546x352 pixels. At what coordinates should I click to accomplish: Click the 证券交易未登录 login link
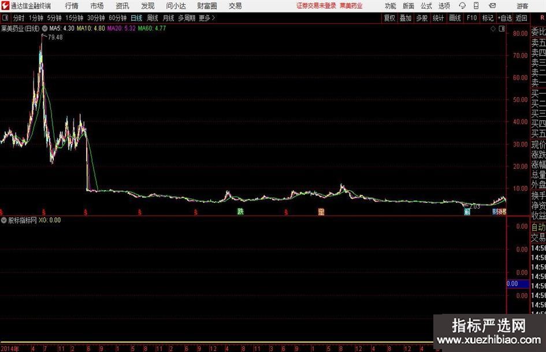[x=316, y=6]
